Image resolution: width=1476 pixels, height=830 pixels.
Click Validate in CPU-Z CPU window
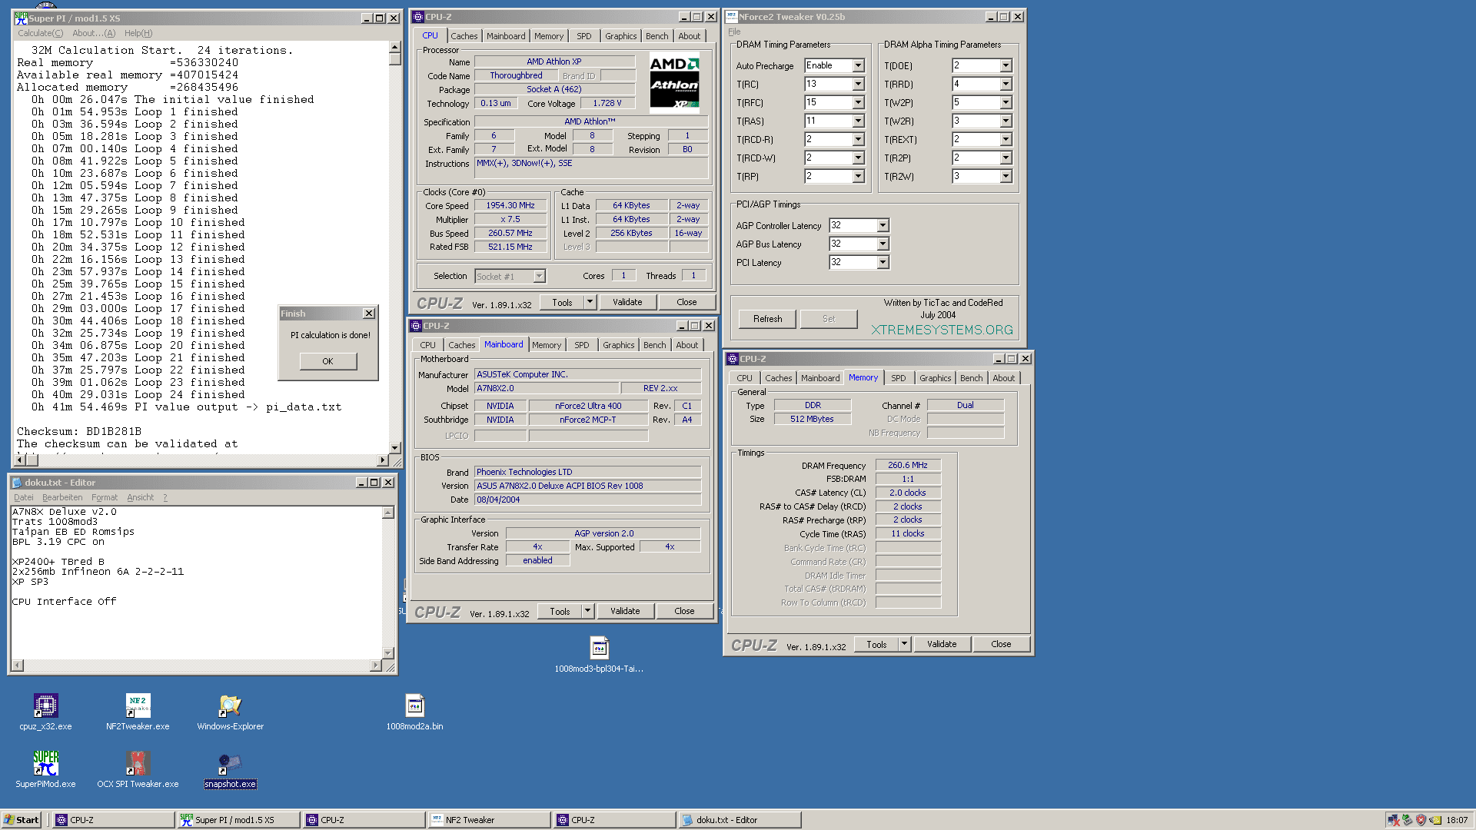[x=627, y=302]
